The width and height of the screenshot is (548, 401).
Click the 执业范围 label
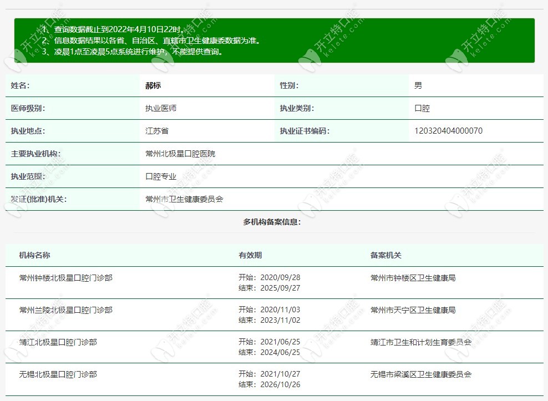click(x=28, y=176)
